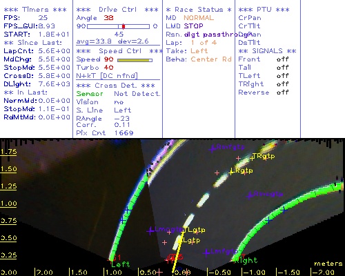Click the TLeft signal off indicator
Screen dimensions: 345x276
click(x=283, y=76)
